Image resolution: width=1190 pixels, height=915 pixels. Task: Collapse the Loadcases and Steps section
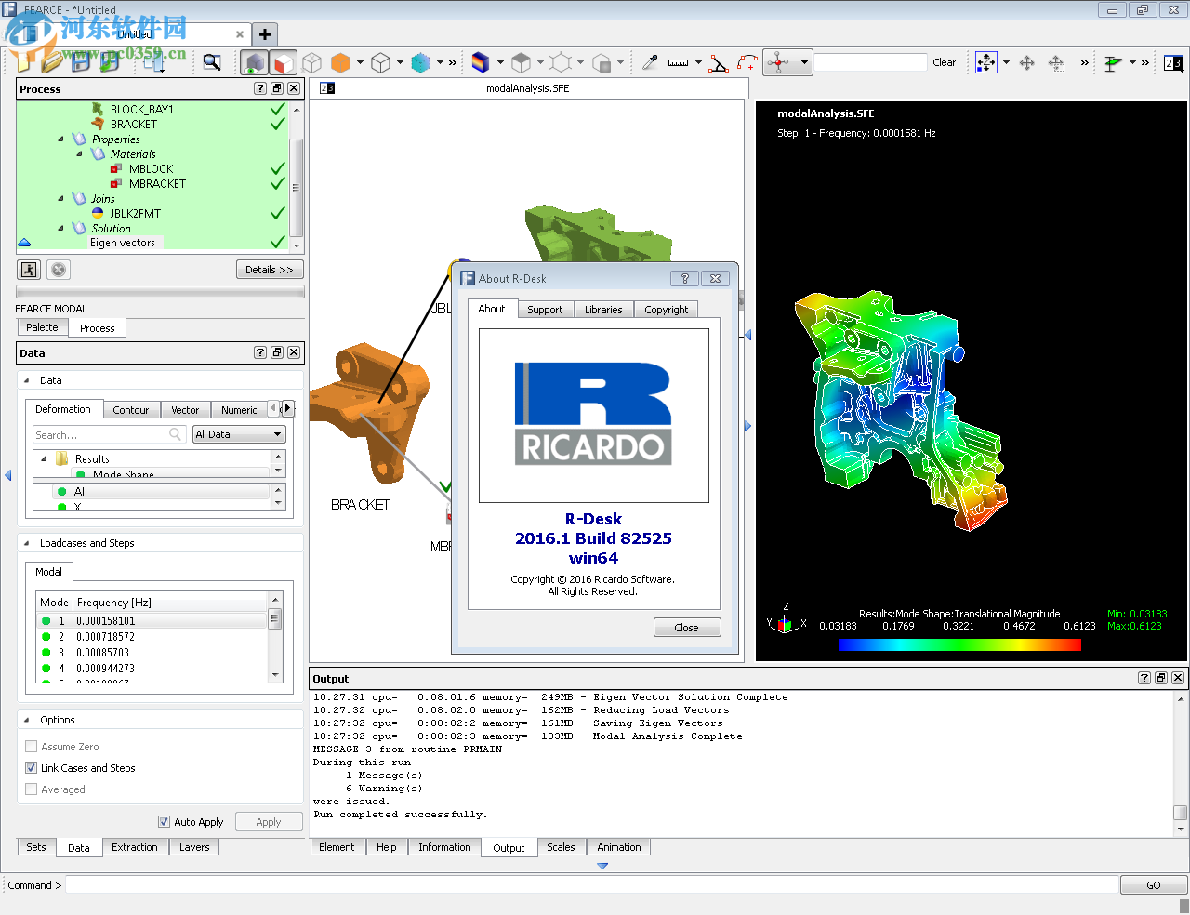pos(25,543)
